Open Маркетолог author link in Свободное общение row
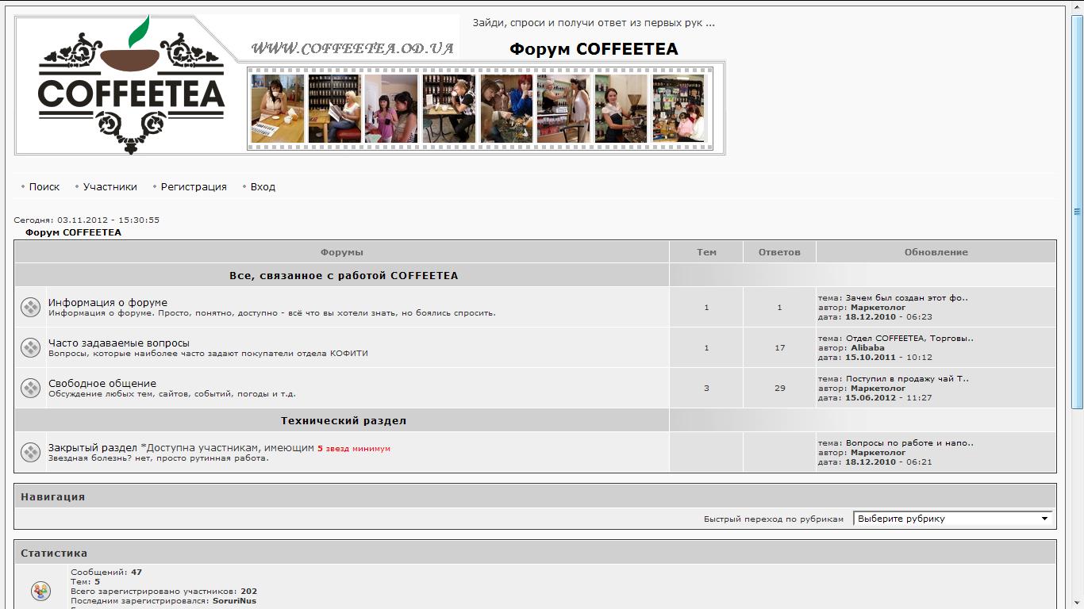This screenshot has width=1084, height=609. 878,389
